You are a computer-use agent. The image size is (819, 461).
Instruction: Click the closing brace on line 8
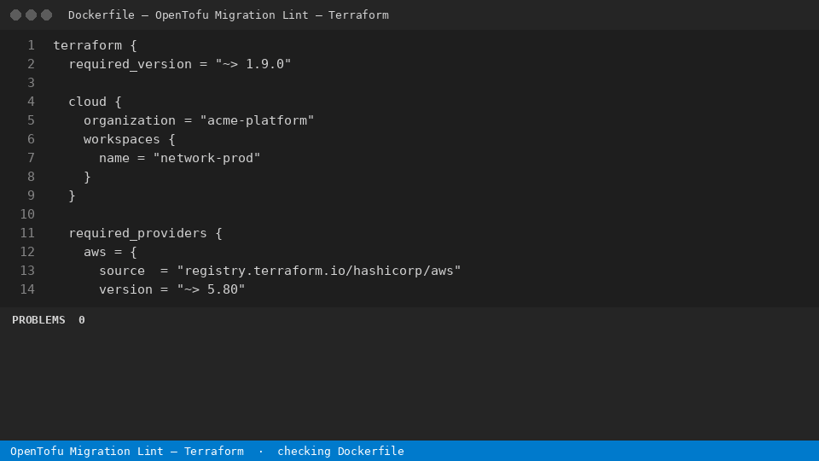point(87,178)
